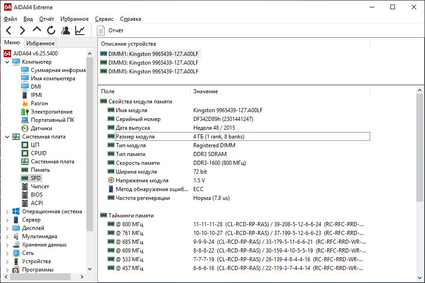
Task: Expand the Сеть tree node
Action: click(x=7, y=253)
